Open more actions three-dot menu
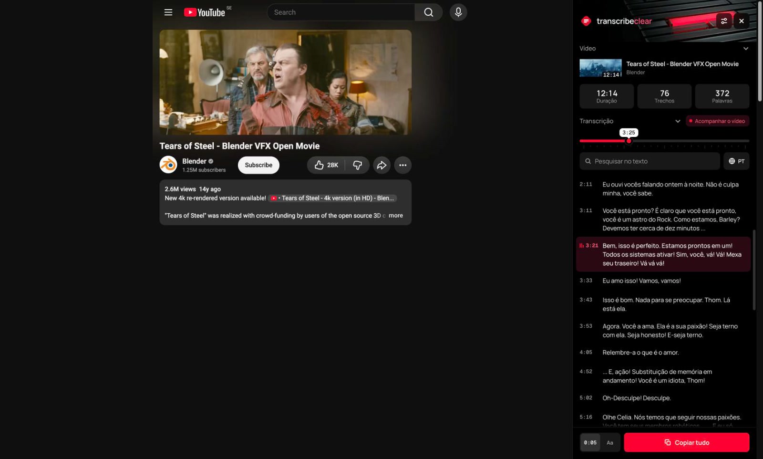 (x=403, y=165)
